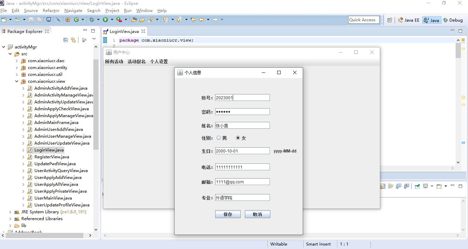
Task: Click the Search flashlight icon
Action: point(150,20)
